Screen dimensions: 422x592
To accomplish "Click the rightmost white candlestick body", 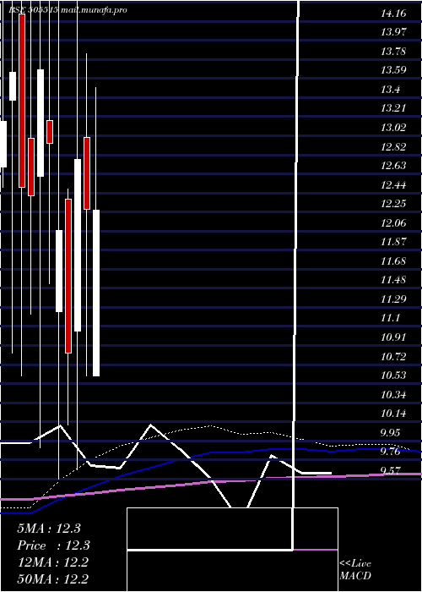I will (96, 293).
